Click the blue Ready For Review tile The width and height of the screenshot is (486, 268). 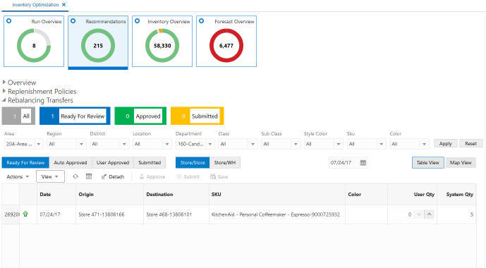click(x=75, y=116)
